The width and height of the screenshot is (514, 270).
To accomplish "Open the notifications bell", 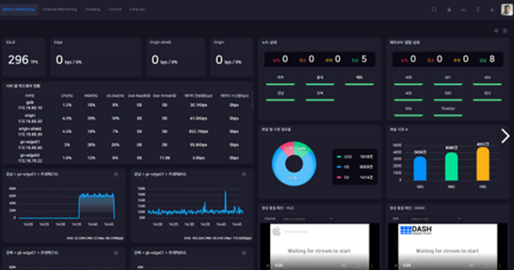I will tap(449, 10).
